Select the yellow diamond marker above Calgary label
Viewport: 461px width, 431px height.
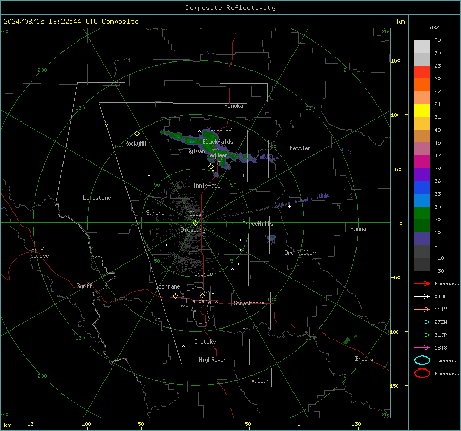[202, 295]
